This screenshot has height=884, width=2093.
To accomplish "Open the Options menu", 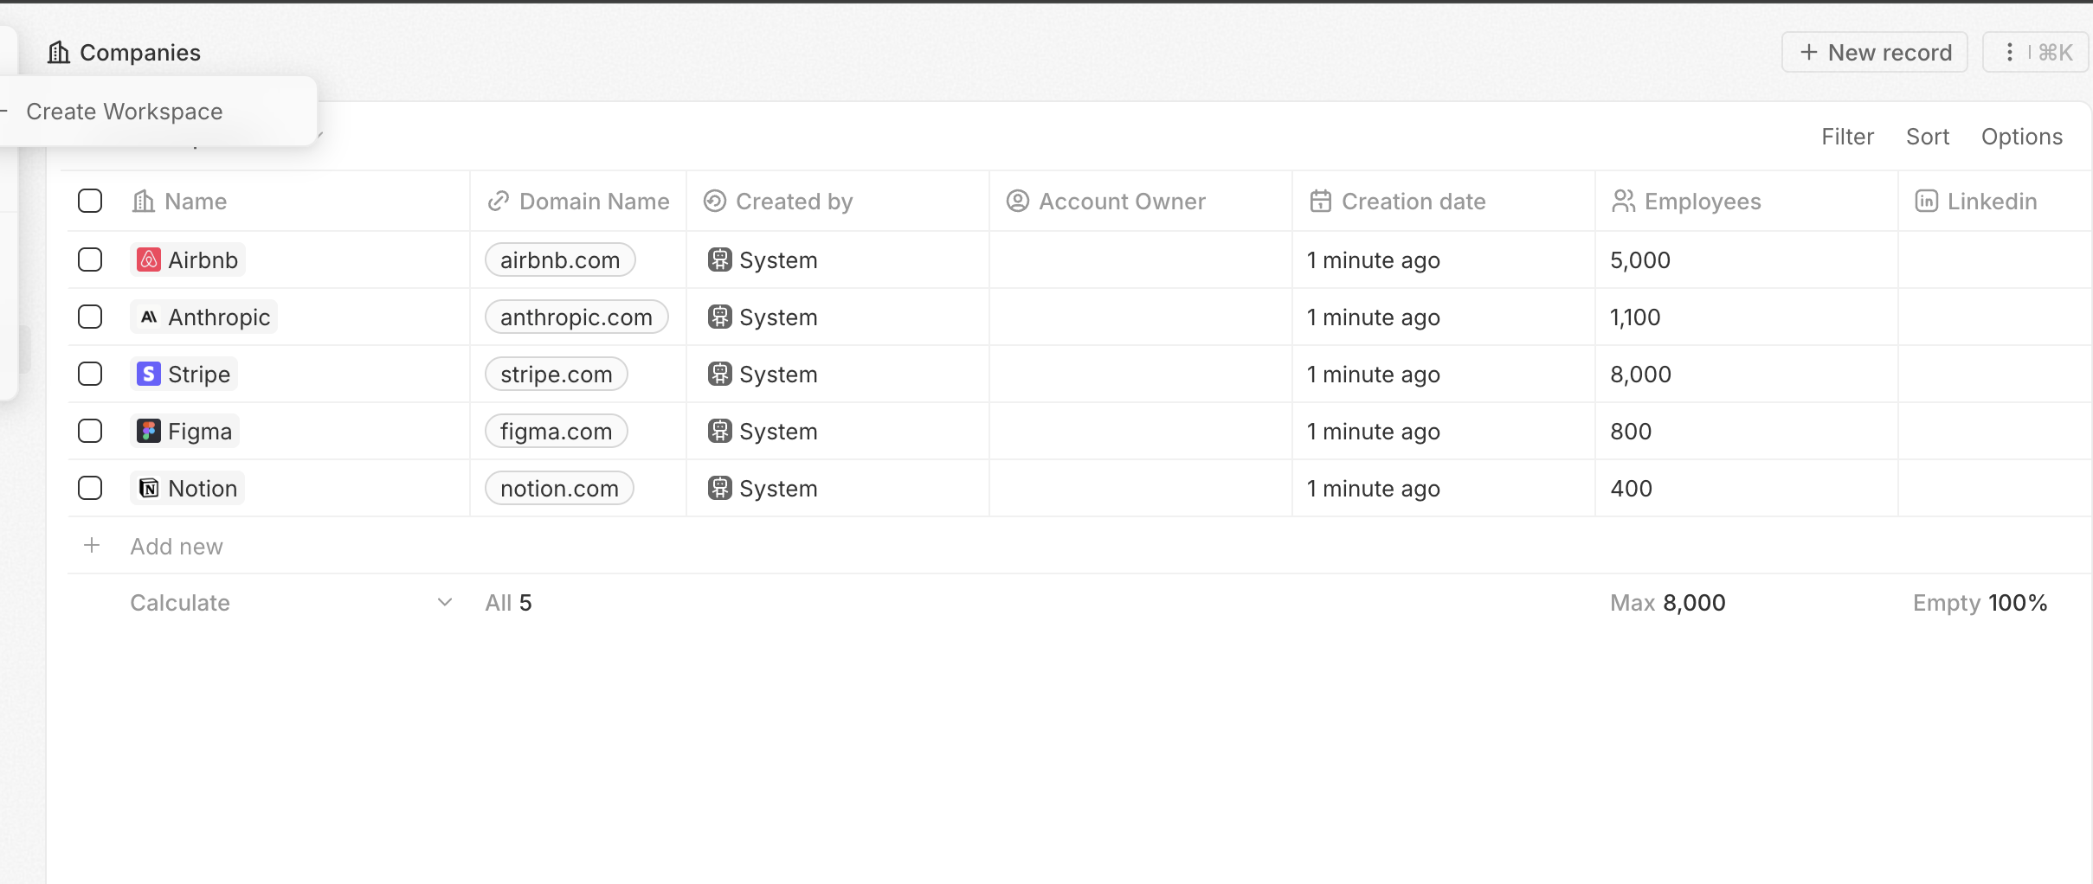I will click(x=2022, y=137).
